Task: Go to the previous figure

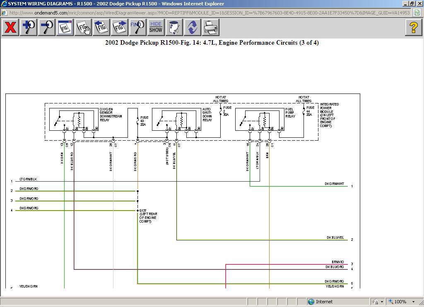Action: [x=101, y=28]
